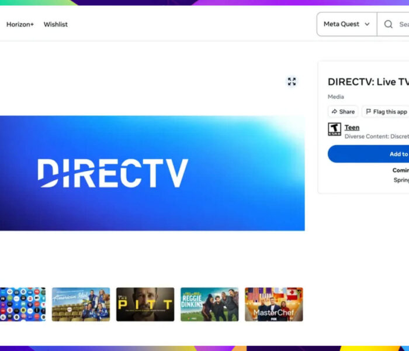Click the DIRECTV: Live TV title
This screenshot has width=409, height=351.
pos(368,82)
